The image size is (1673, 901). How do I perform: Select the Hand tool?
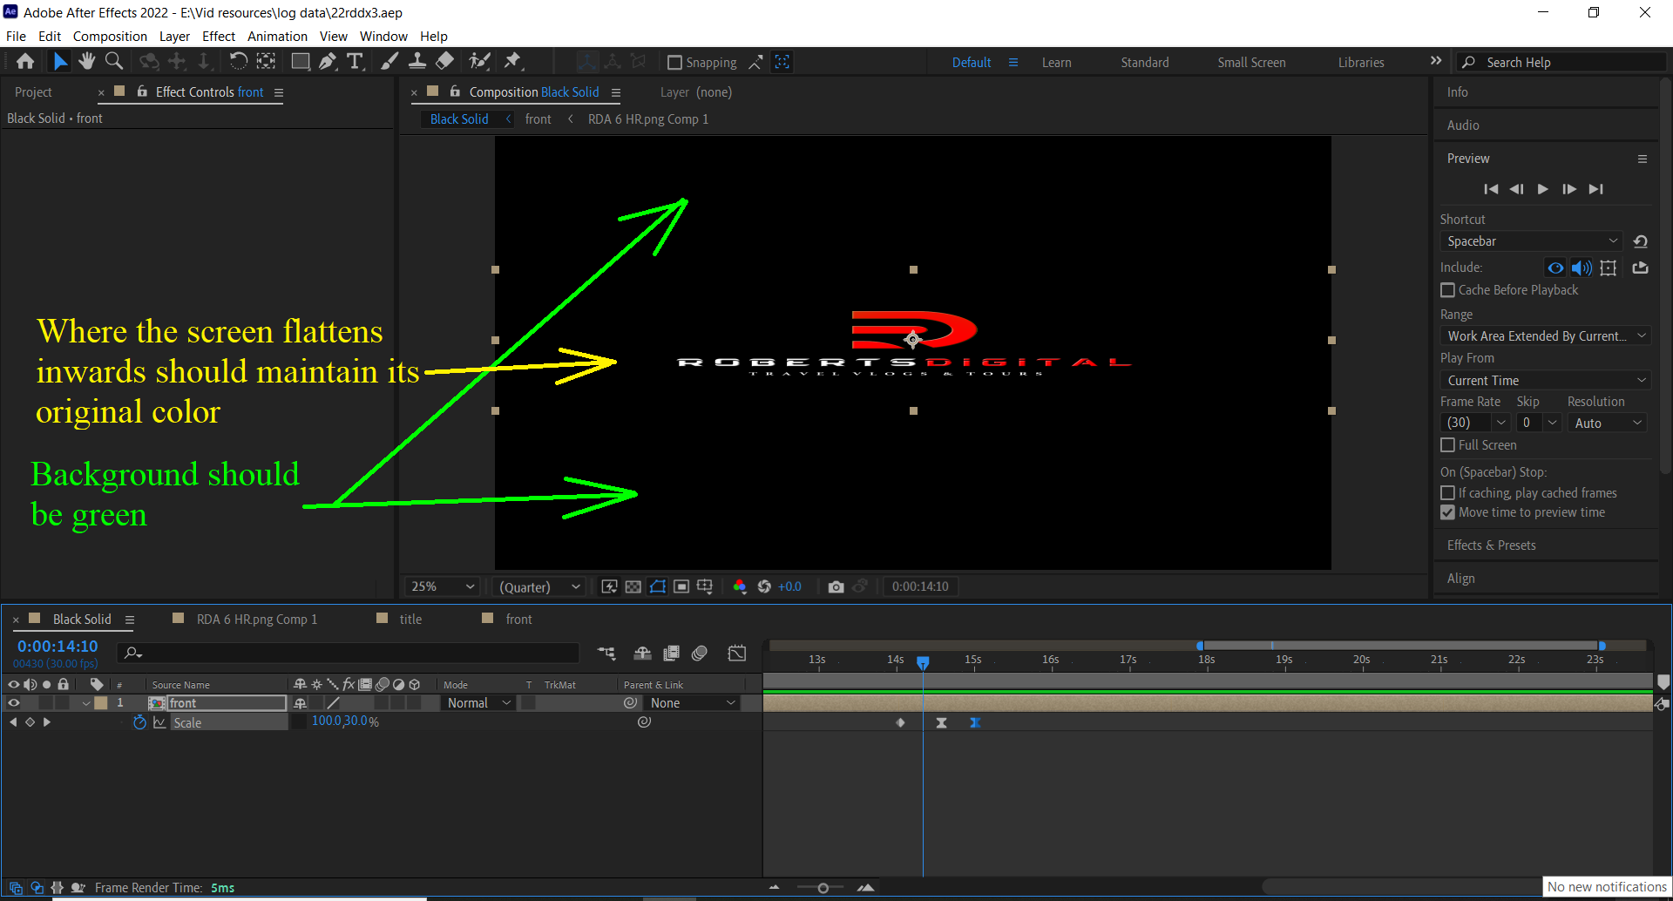click(x=86, y=61)
